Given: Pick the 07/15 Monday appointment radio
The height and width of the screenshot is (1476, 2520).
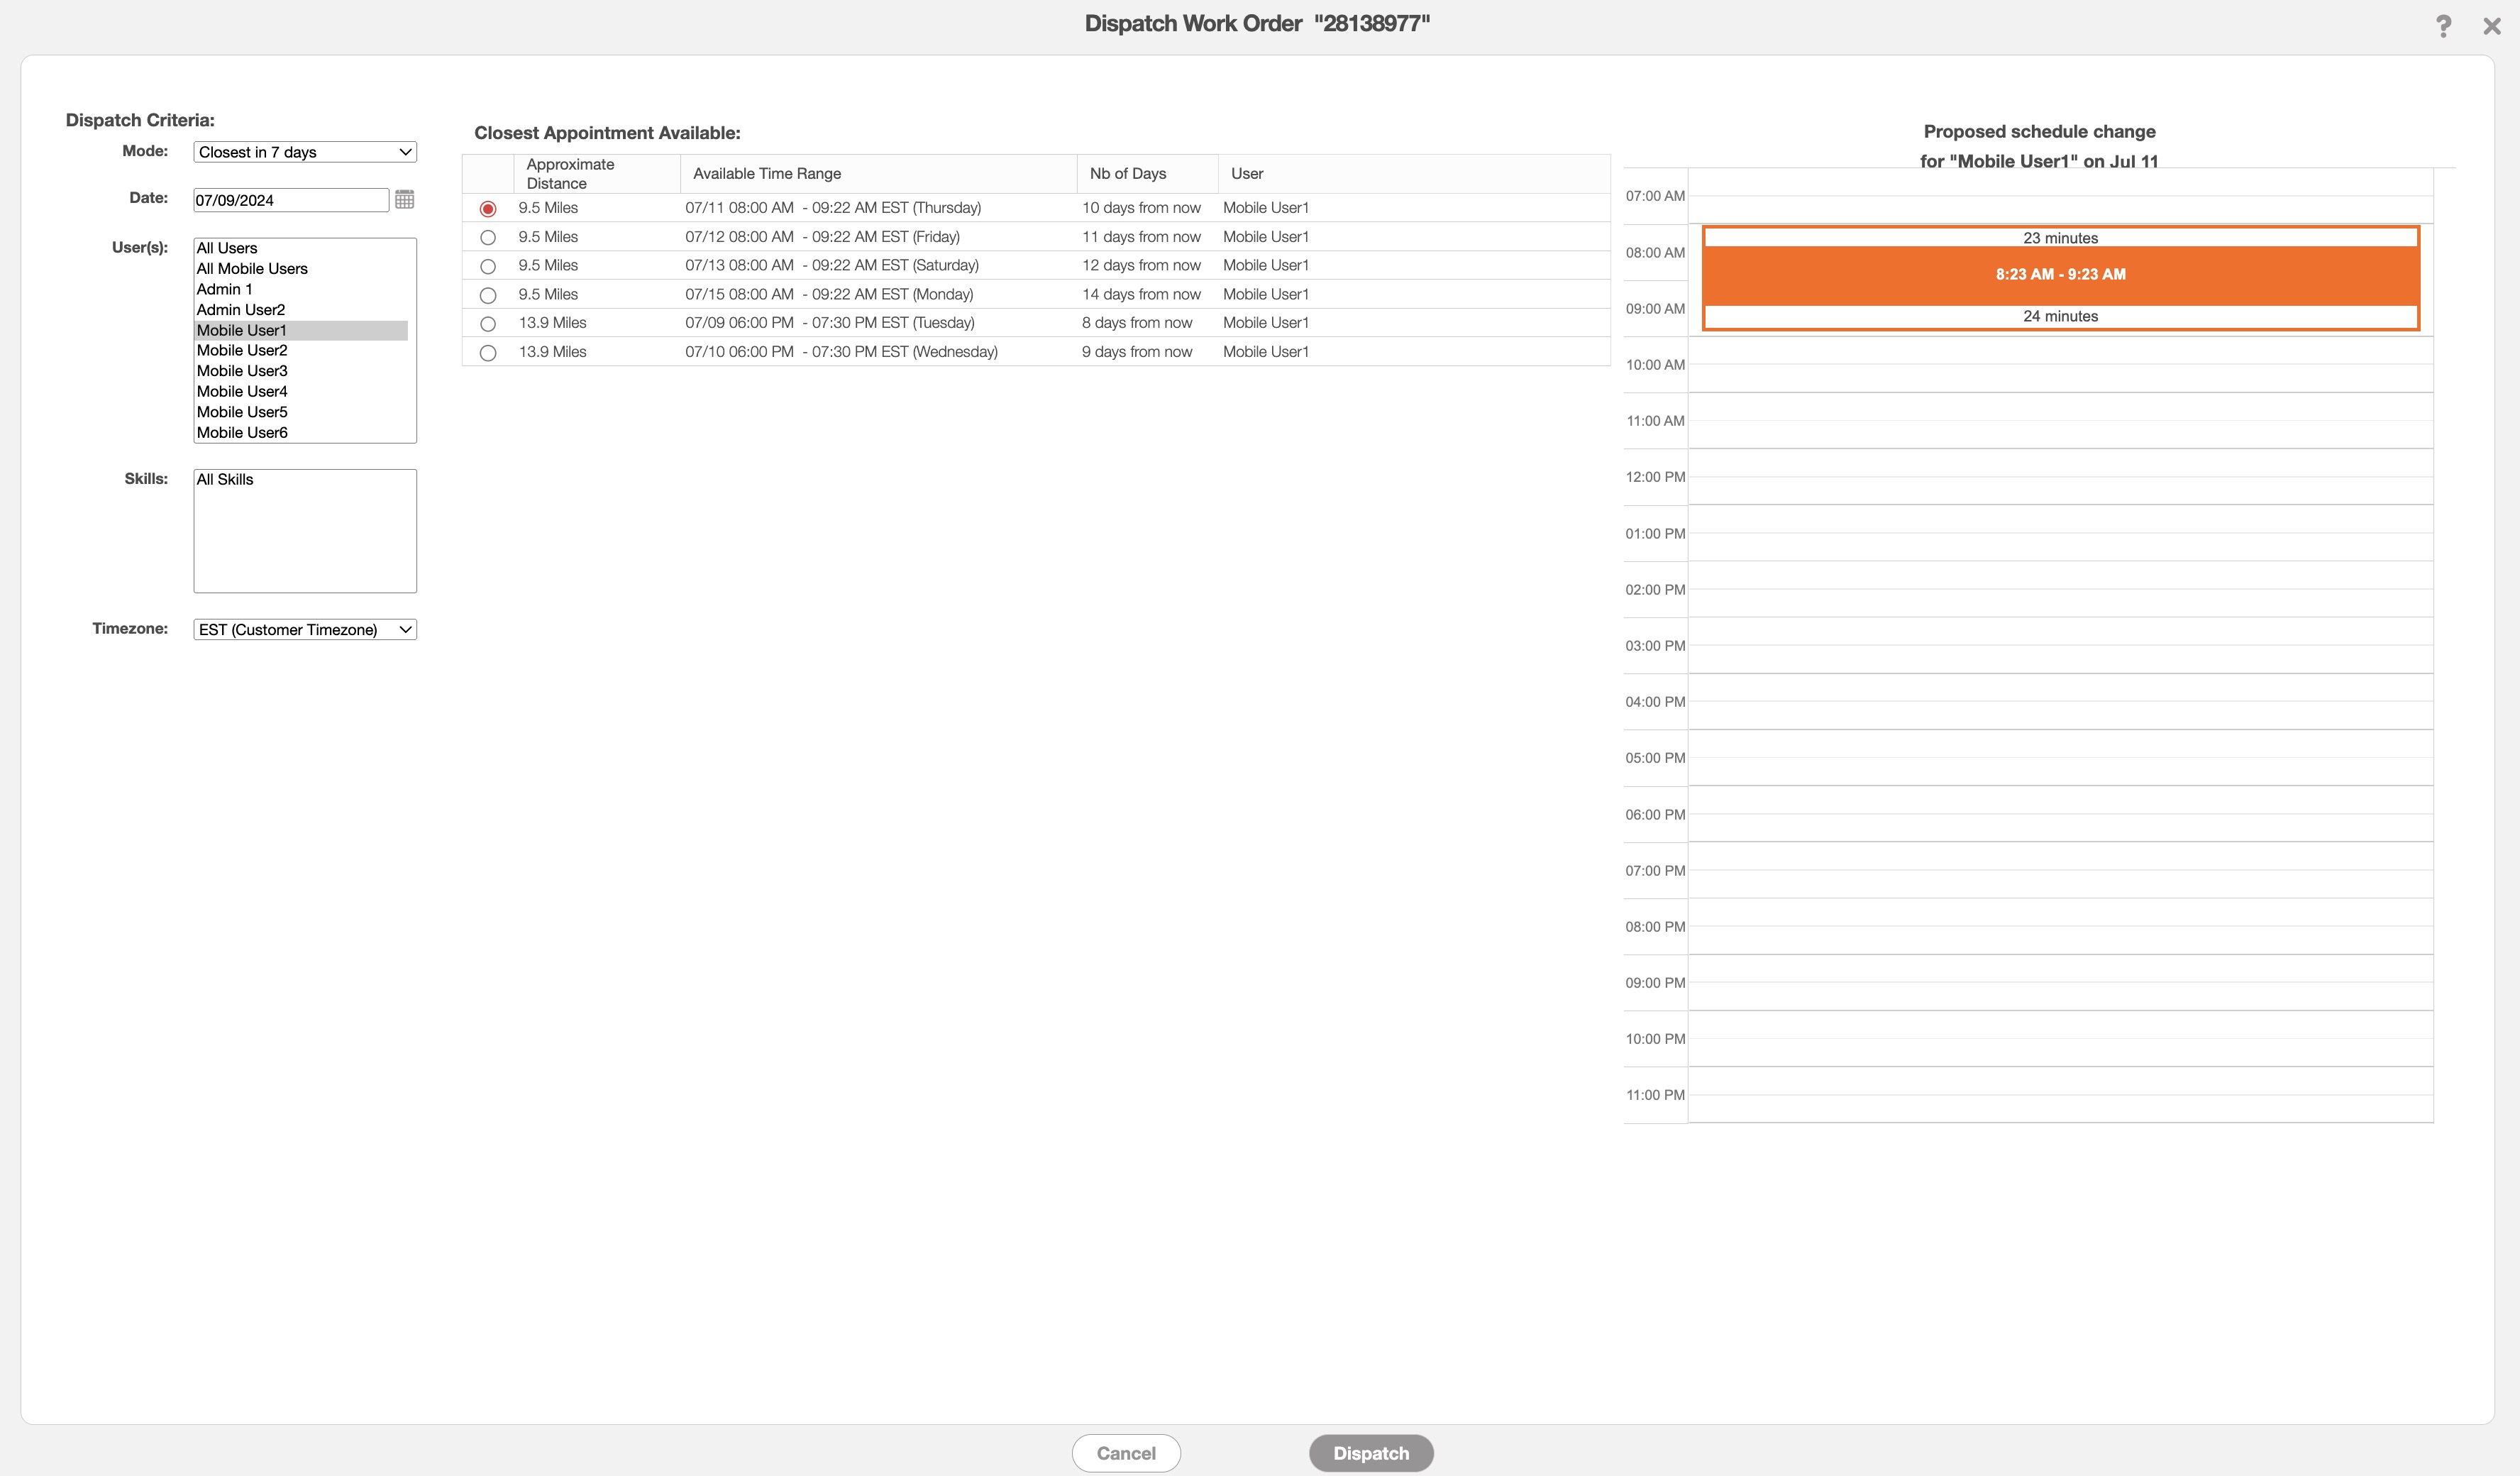Looking at the screenshot, I should pyautogui.click(x=488, y=296).
